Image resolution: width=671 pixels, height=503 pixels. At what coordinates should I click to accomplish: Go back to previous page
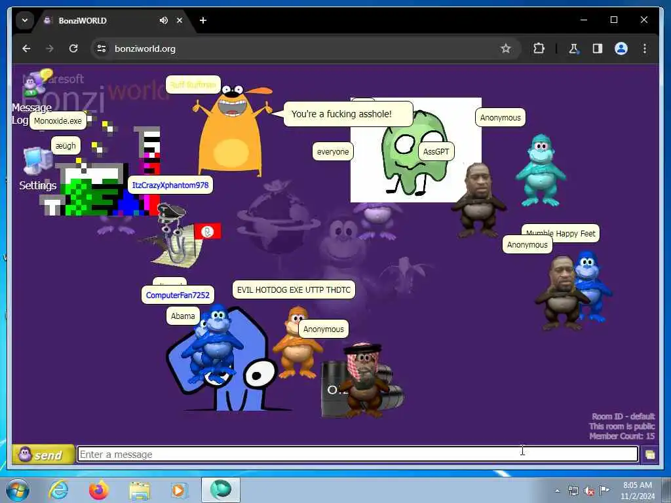click(26, 48)
